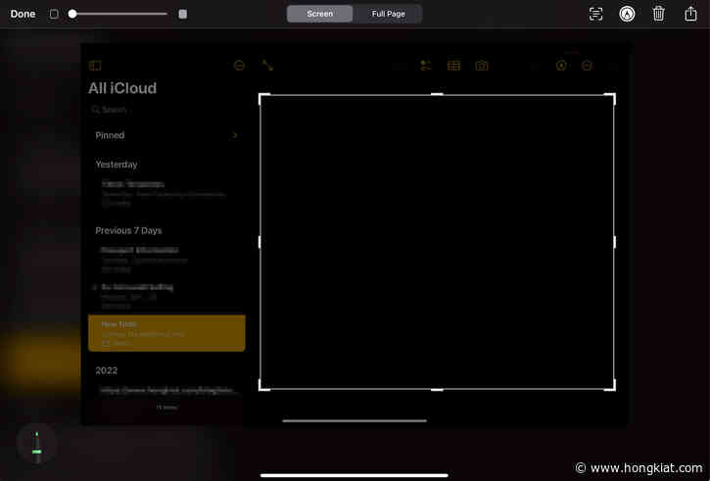The width and height of the screenshot is (710, 481).
Task: Click the filled square maximum-opacity icon
Action: click(x=183, y=14)
